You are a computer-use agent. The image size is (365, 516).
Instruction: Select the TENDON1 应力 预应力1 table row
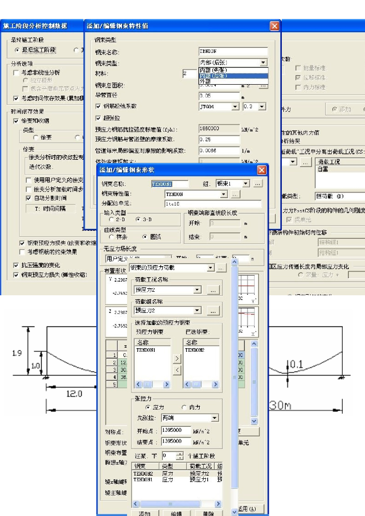[x=177, y=480]
